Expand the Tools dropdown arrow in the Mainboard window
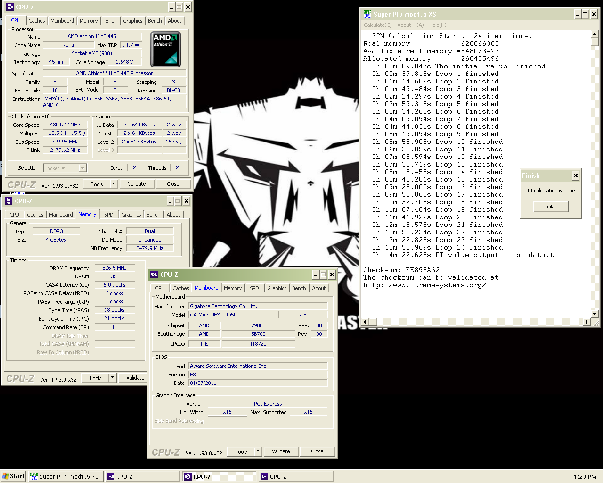This screenshot has height=483, width=603. pyautogui.click(x=258, y=451)
